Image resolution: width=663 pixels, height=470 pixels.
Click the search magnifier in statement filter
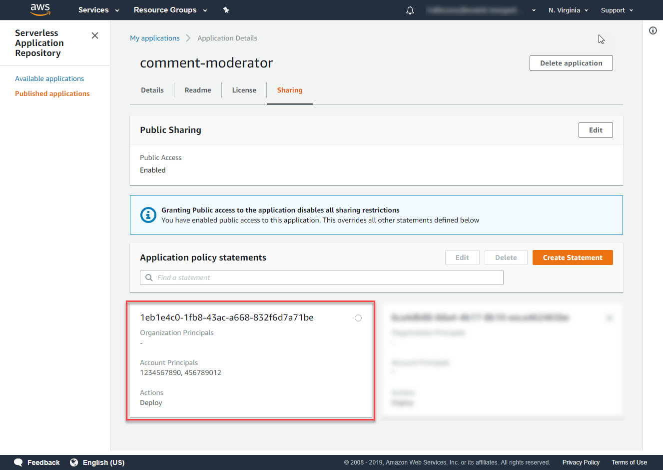tap(149, 277)
